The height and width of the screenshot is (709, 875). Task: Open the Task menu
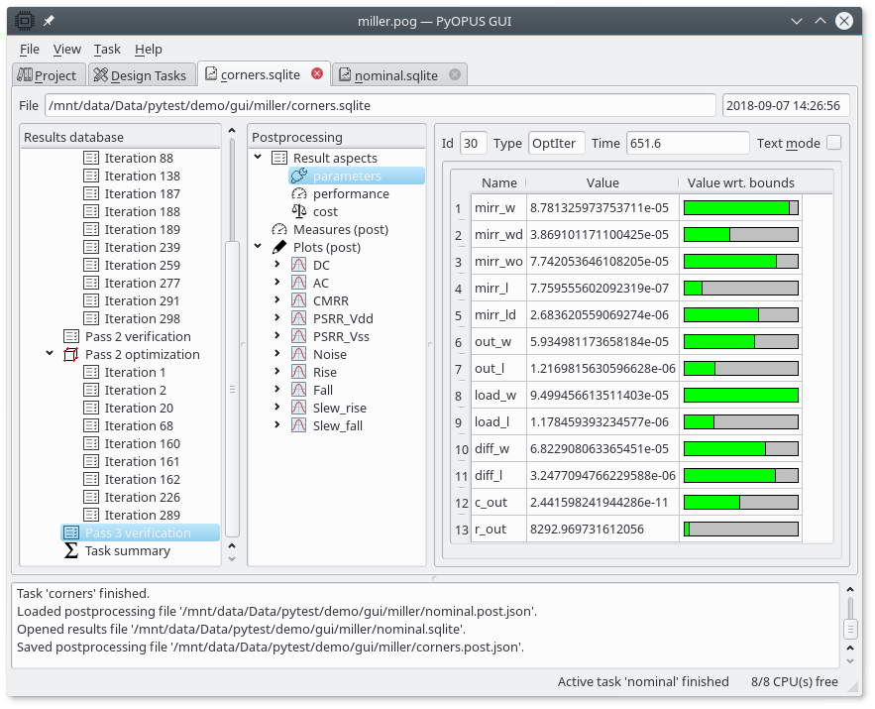tap(107, 49)
